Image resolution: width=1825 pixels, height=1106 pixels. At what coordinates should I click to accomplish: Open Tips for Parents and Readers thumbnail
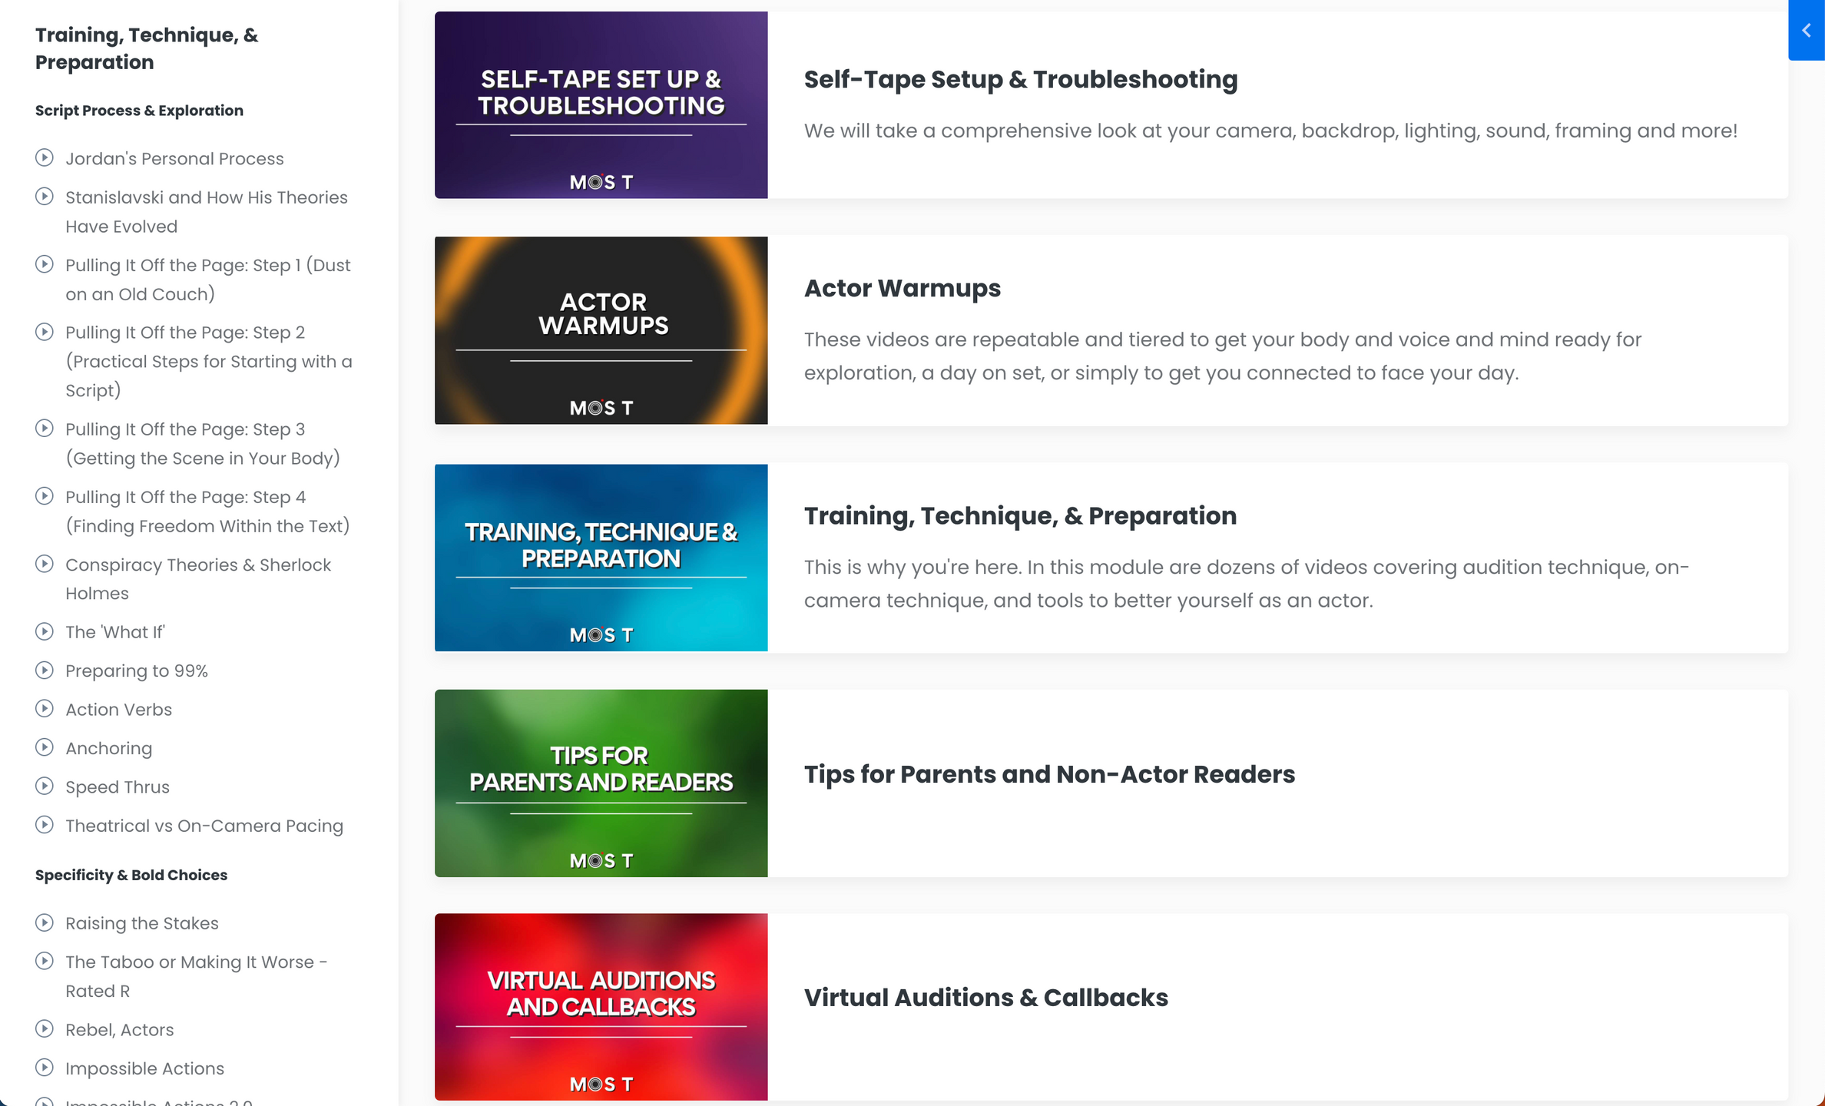click(601, 783)
